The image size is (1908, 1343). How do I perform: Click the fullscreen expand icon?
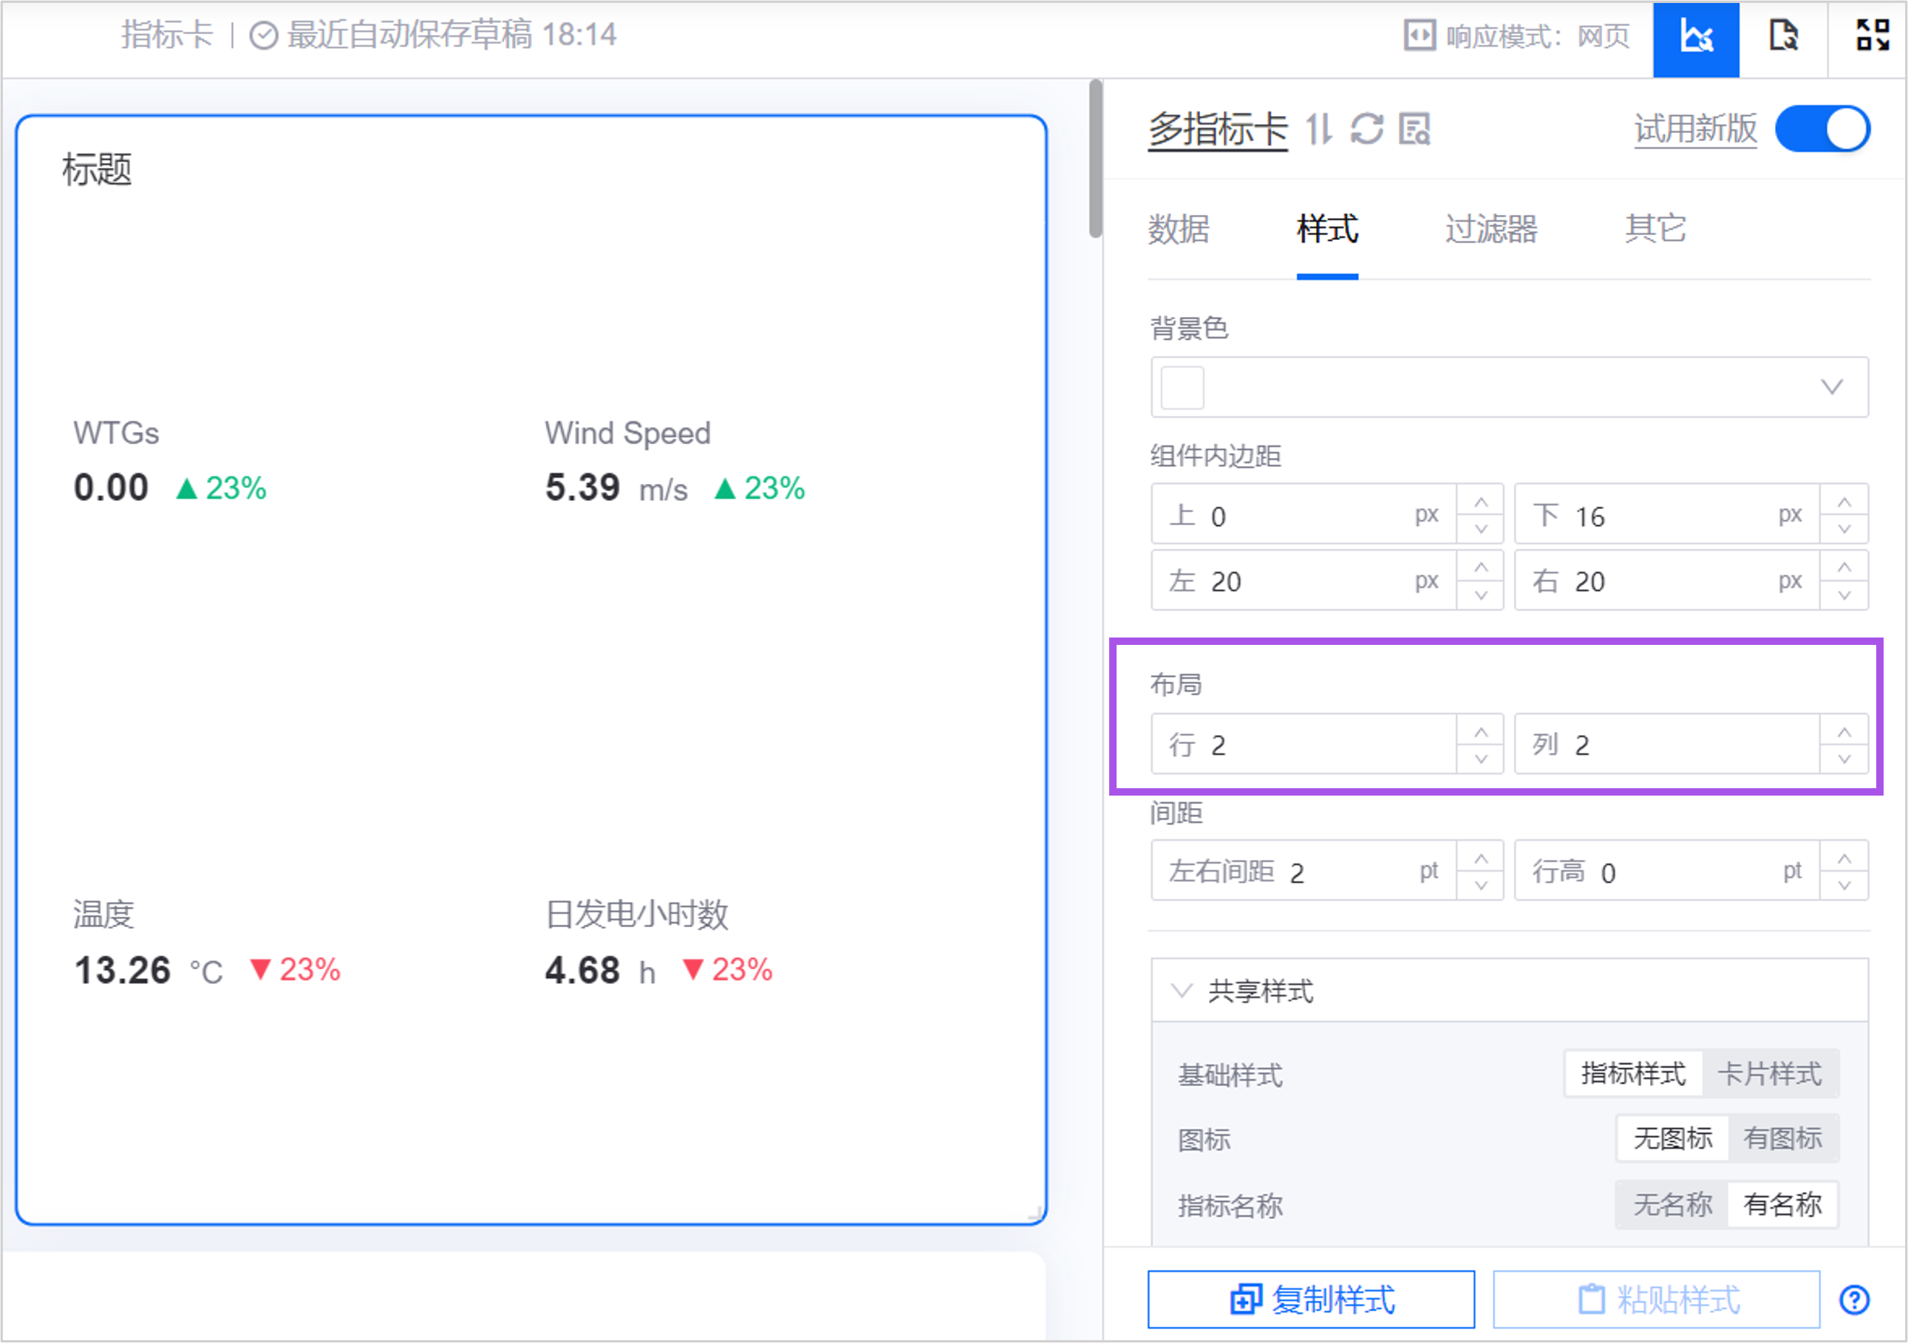pos(1873,35)
